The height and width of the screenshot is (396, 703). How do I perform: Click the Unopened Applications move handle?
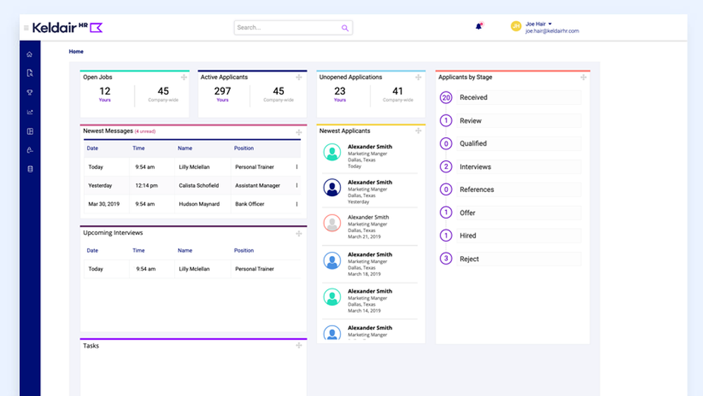418,77
